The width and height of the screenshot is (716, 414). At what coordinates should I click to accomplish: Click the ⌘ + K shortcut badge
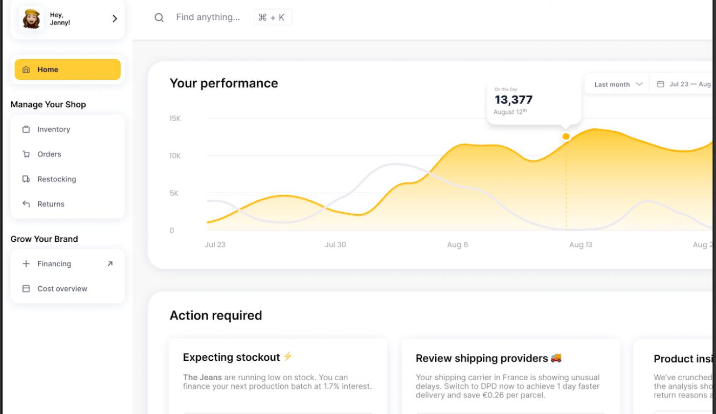click(x=273, y=17)
